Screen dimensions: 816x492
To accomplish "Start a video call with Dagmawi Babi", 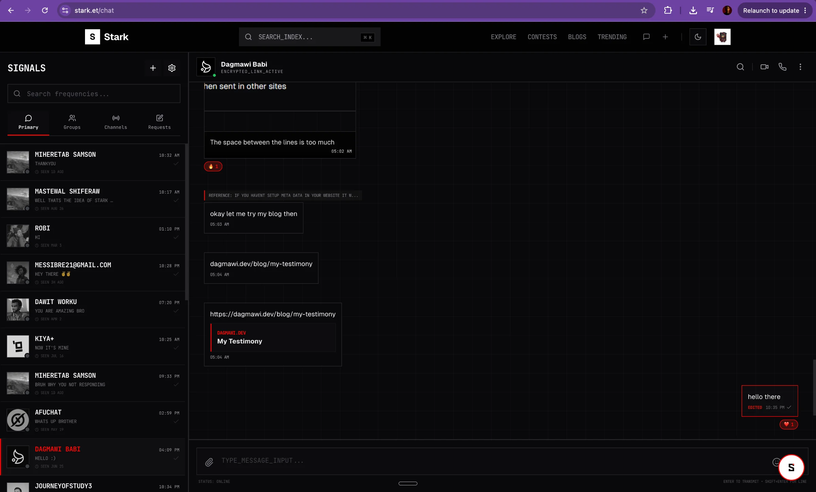I will [764, 67].
